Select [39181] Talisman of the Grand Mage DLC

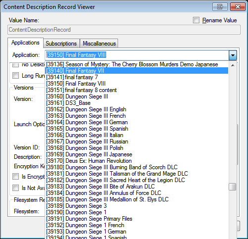(137, 174)
